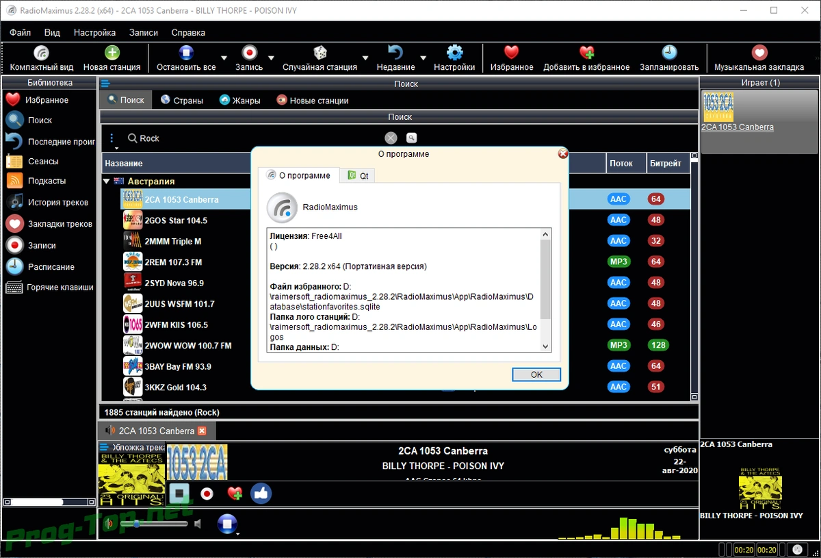Open the three-dots search options menu
This screenshot has height=558, width=821.
pyautogui.click(x=113, y=139)
